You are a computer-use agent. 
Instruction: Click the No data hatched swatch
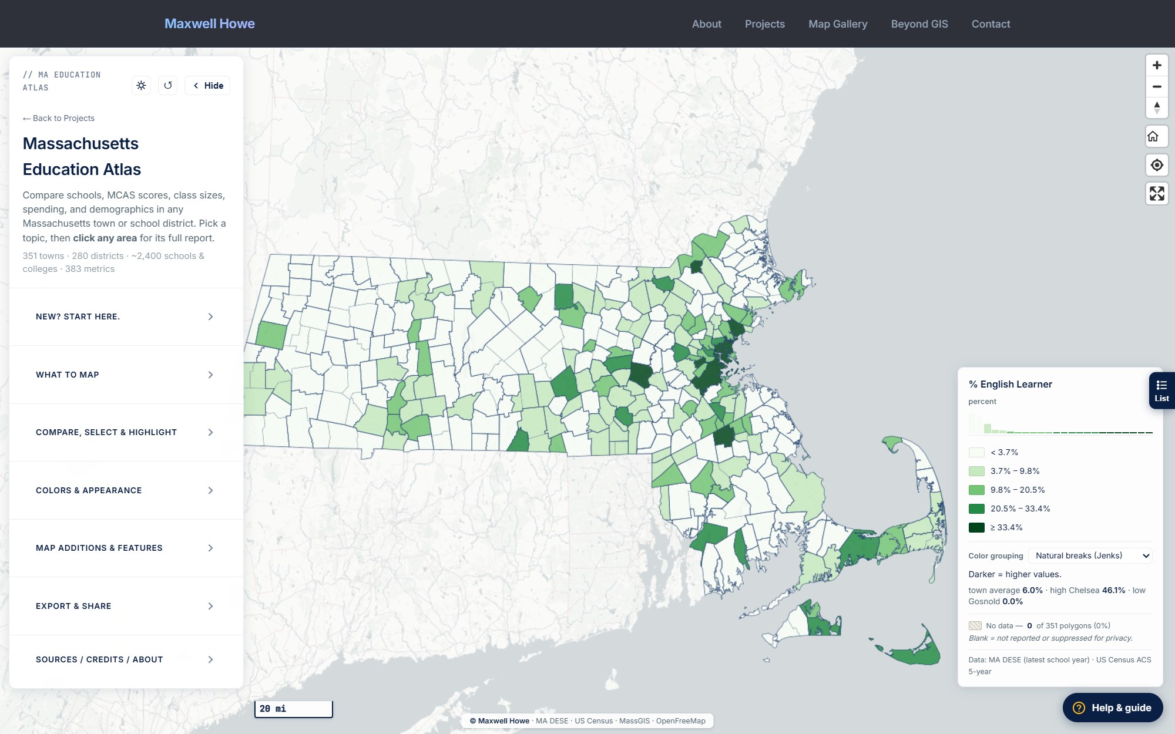point(975,625)
